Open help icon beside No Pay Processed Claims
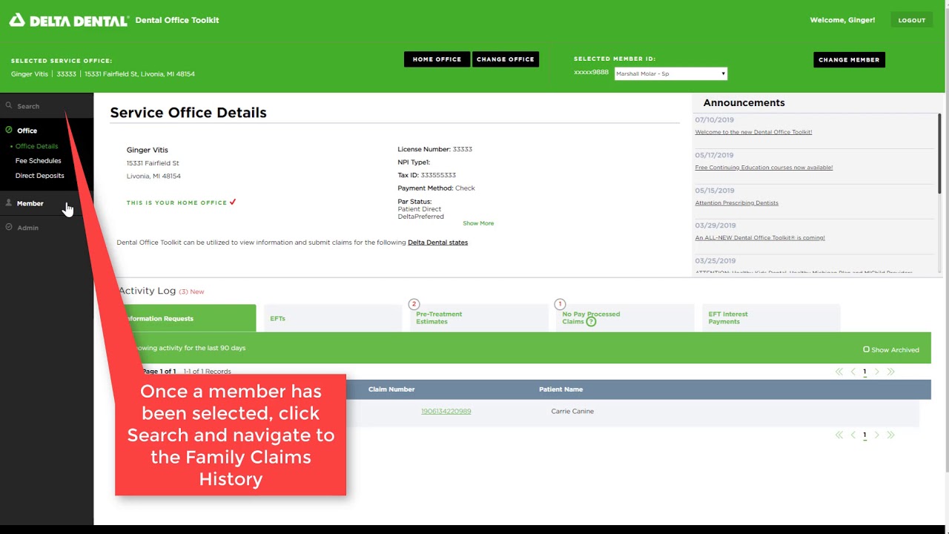This screenshot has height=534, width=949. (591, 322)
